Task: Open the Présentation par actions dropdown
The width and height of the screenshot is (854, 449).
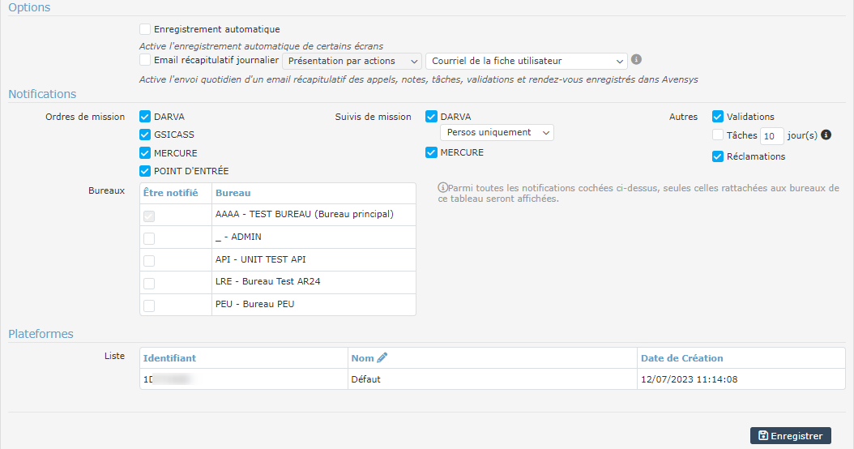Action: tap(352, 61)
